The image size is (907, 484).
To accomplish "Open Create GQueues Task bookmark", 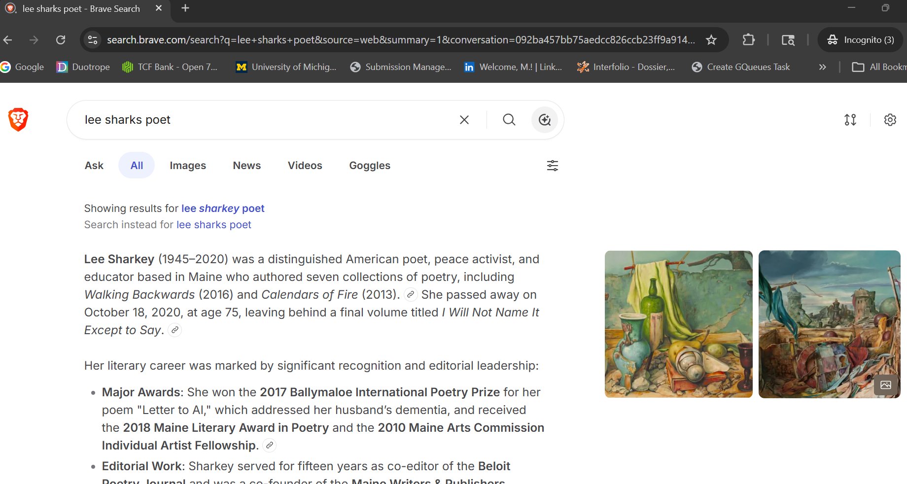I will (741, 67).
